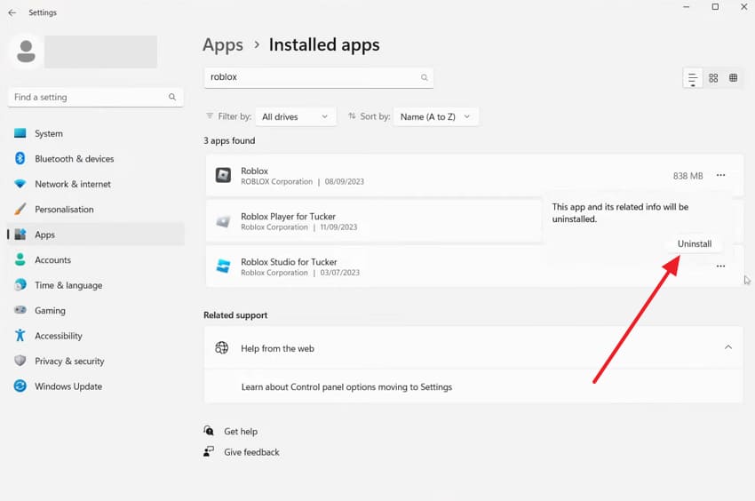The image size is (755, 501).
Task: Click the Bluetooth icon in the sidebar
Action: 20,158
